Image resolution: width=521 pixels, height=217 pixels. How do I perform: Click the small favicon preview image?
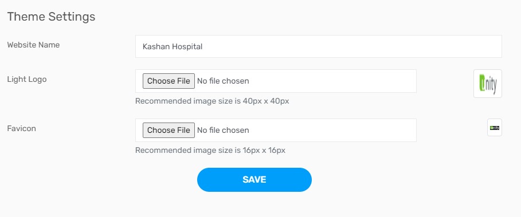click(x=495, y=128)
